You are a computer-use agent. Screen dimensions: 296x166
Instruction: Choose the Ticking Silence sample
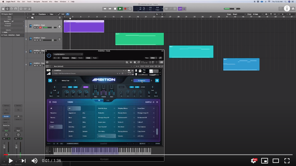coord(126,131)
